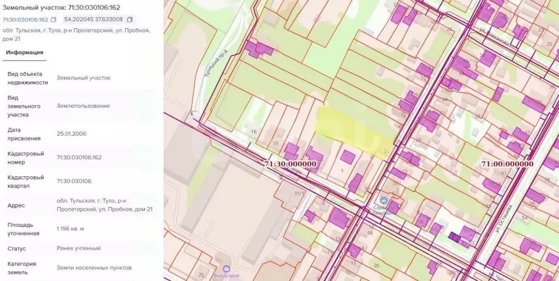Click the dark violet building near 33/53
The height and width of the screenshot is (281, 559).
(454, 236)
